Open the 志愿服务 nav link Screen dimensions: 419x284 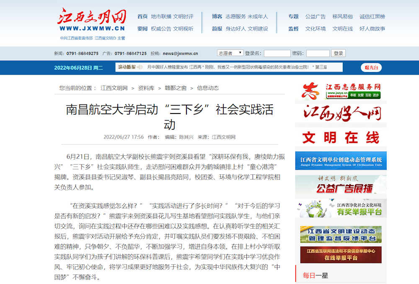point(235,17)
